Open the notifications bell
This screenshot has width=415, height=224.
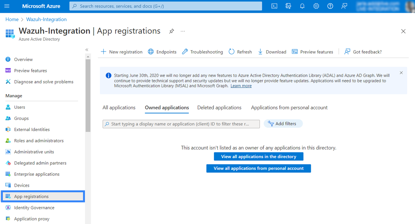[302, 6]
